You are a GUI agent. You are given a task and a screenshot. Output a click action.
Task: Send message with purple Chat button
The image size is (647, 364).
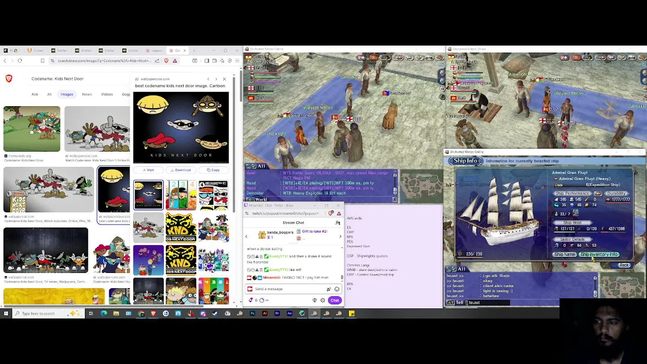pyautogui.click(x=335, y=300)
